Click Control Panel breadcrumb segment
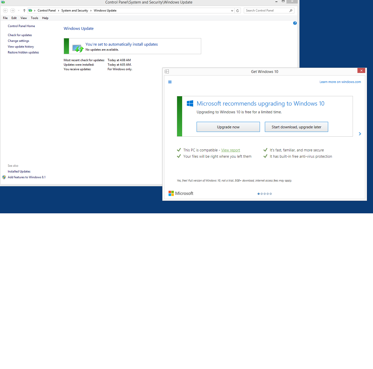373x369 pixels. 47,10
